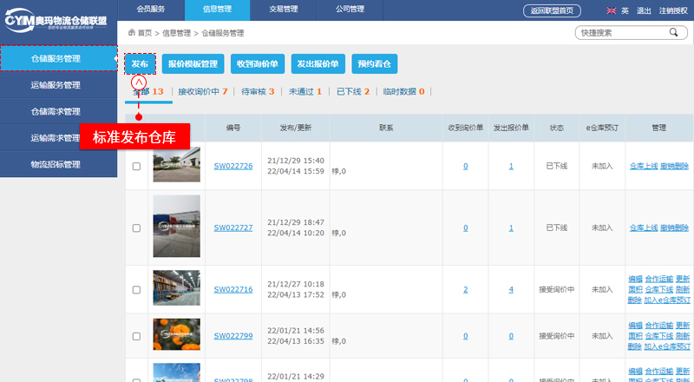Tick the checkbox for SW022726
This screenshot has height=382, width=694.
coord(136,166)
